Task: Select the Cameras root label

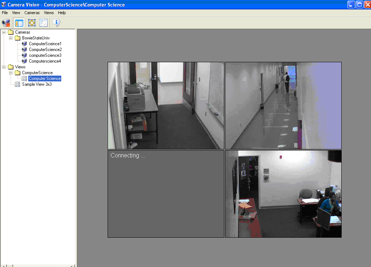Action: click(23, 32)
